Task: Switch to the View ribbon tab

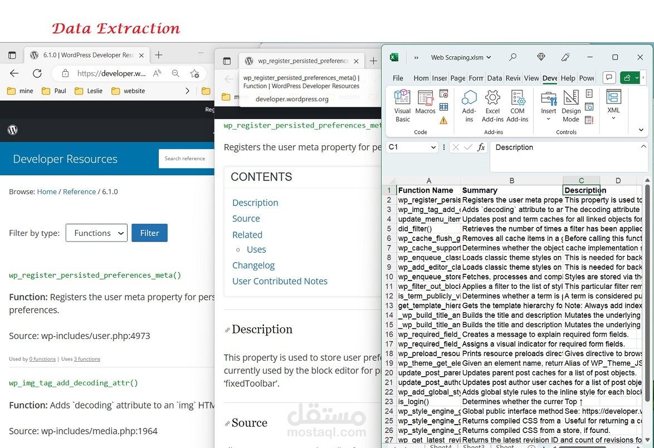Action: click(x=531, y=78)
